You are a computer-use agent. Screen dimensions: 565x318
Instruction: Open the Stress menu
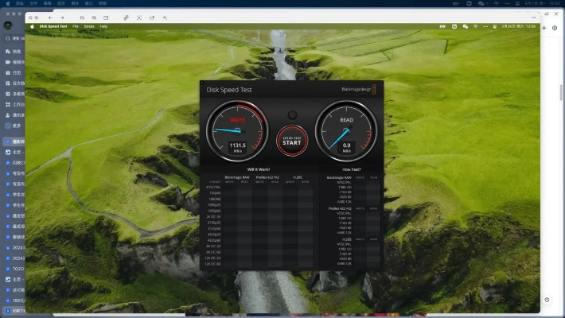88,26
